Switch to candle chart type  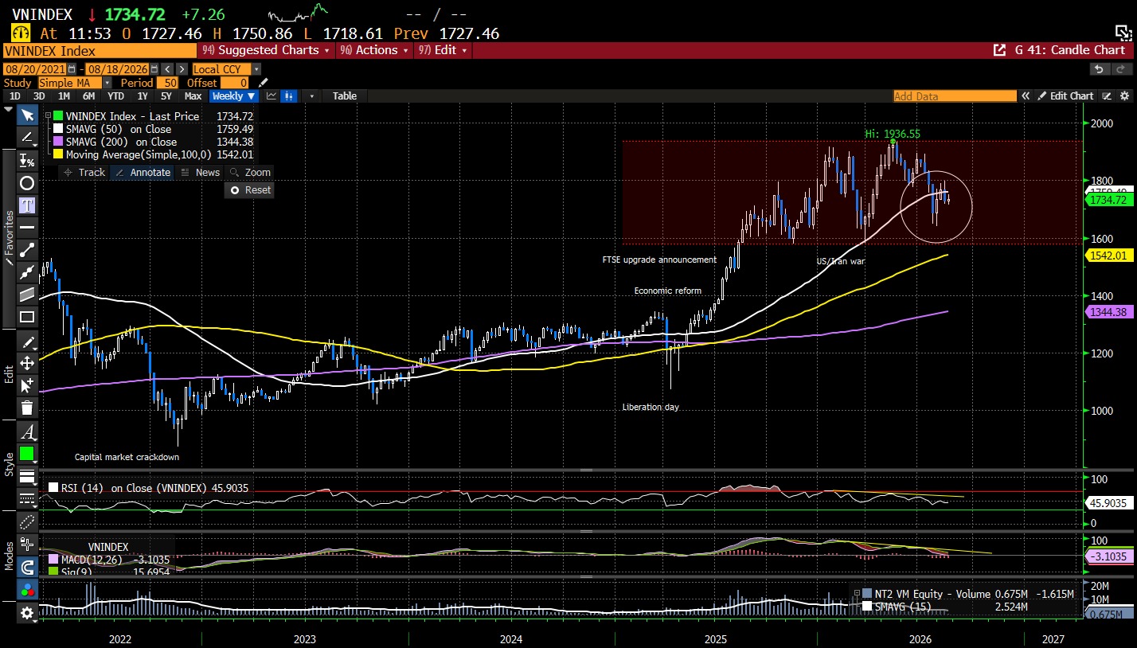(289, 96)
